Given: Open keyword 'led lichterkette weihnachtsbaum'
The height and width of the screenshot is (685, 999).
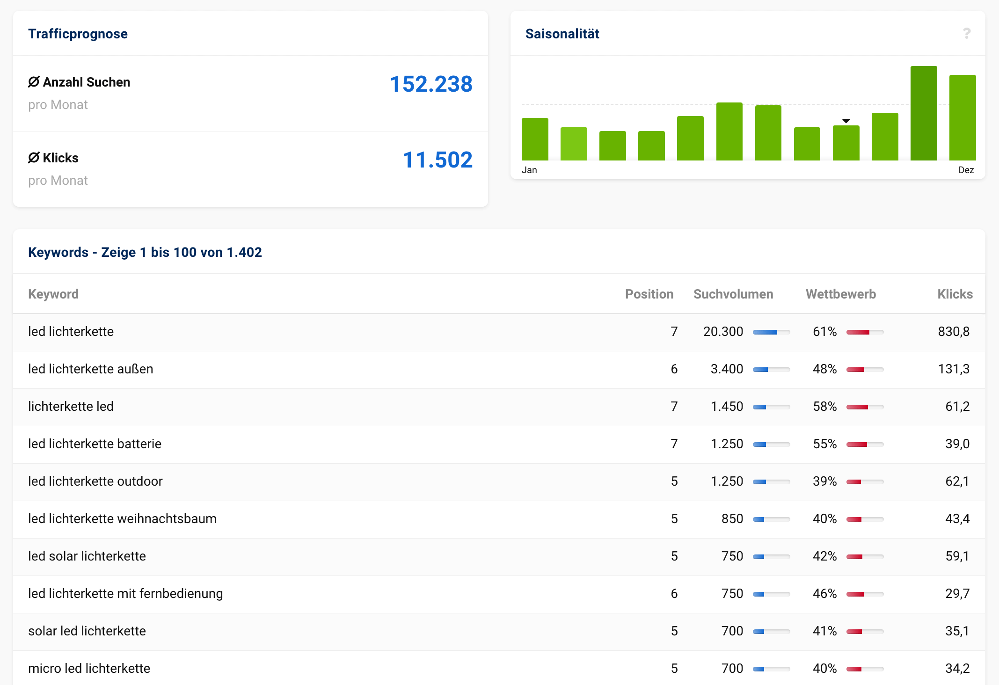Looking at the screenshot, I should tap(122, 518).
